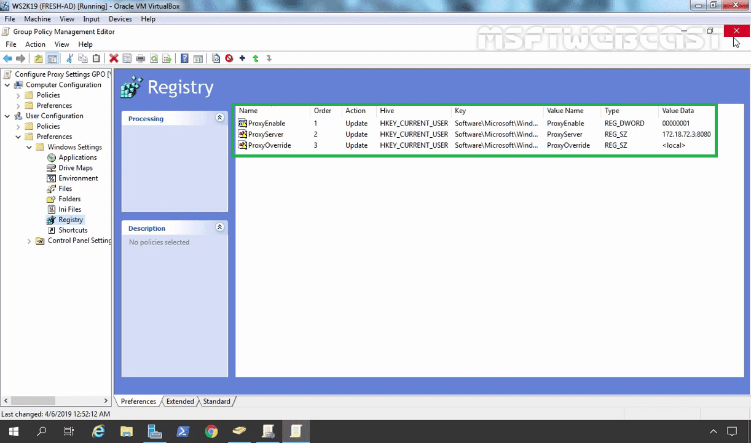This screenshot has width=751, height=443.
Task: Select Configure Proxy Settings GPO root node
Action: (x=62, y=74)
